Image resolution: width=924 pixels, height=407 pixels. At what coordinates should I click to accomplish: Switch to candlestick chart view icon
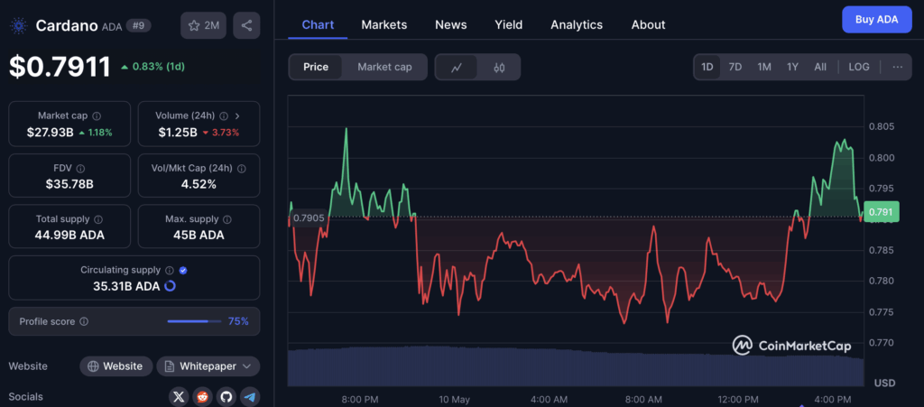tap(499, 67)
